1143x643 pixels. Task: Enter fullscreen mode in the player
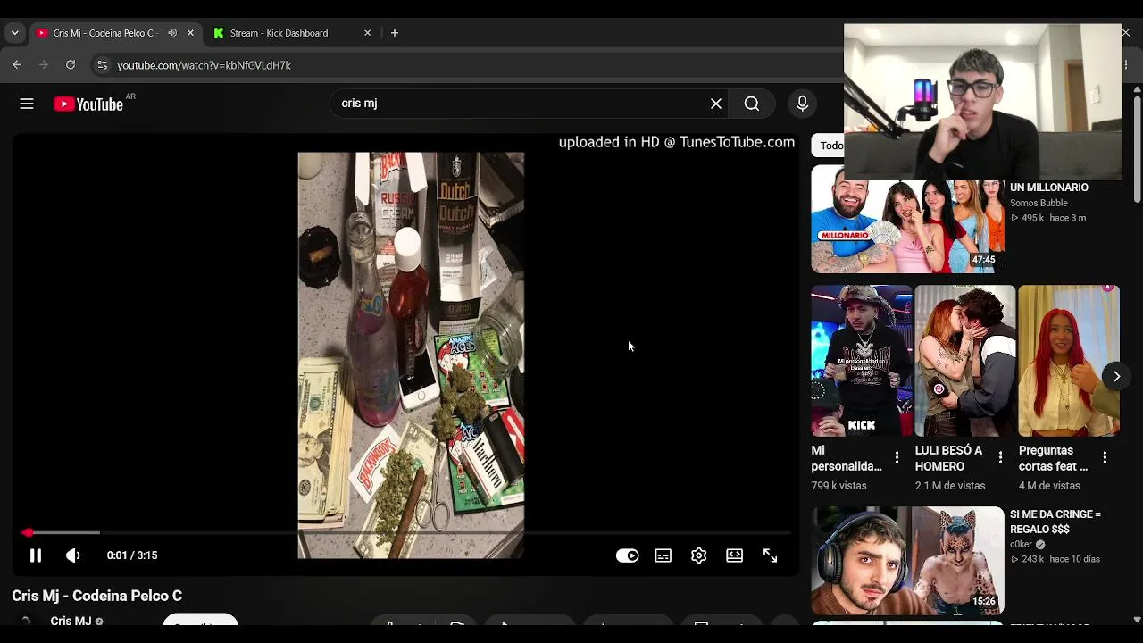771,555
